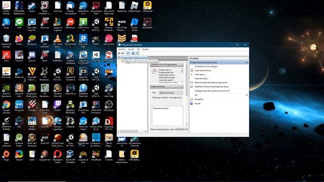This screenshot has width=324, height=182.
Task: Open Avira desktop icon
Action: tap(6, 56)
